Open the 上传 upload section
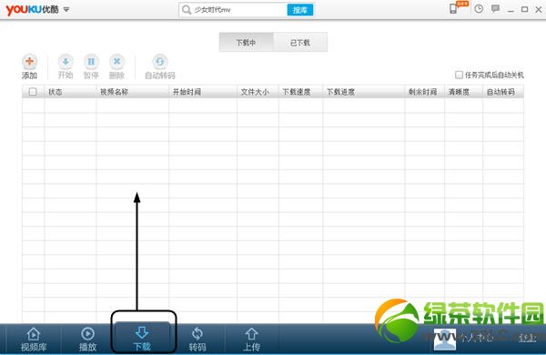 [251, 339]
